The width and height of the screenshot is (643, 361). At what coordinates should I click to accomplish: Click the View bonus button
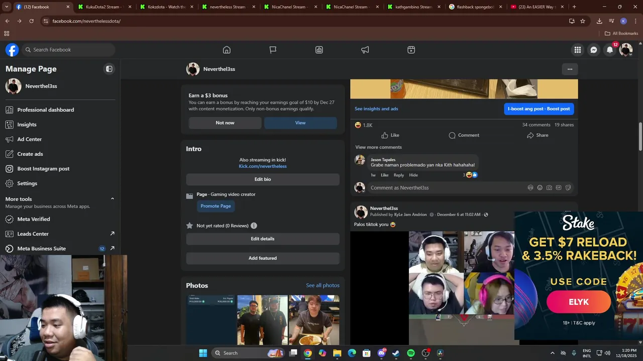click(x=300, y=123)
